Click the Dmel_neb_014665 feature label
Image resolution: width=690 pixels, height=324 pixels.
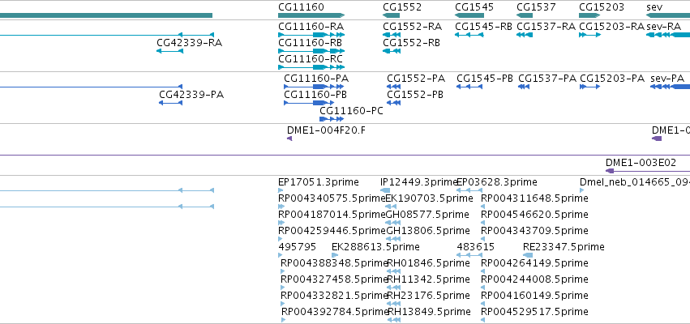635,182
